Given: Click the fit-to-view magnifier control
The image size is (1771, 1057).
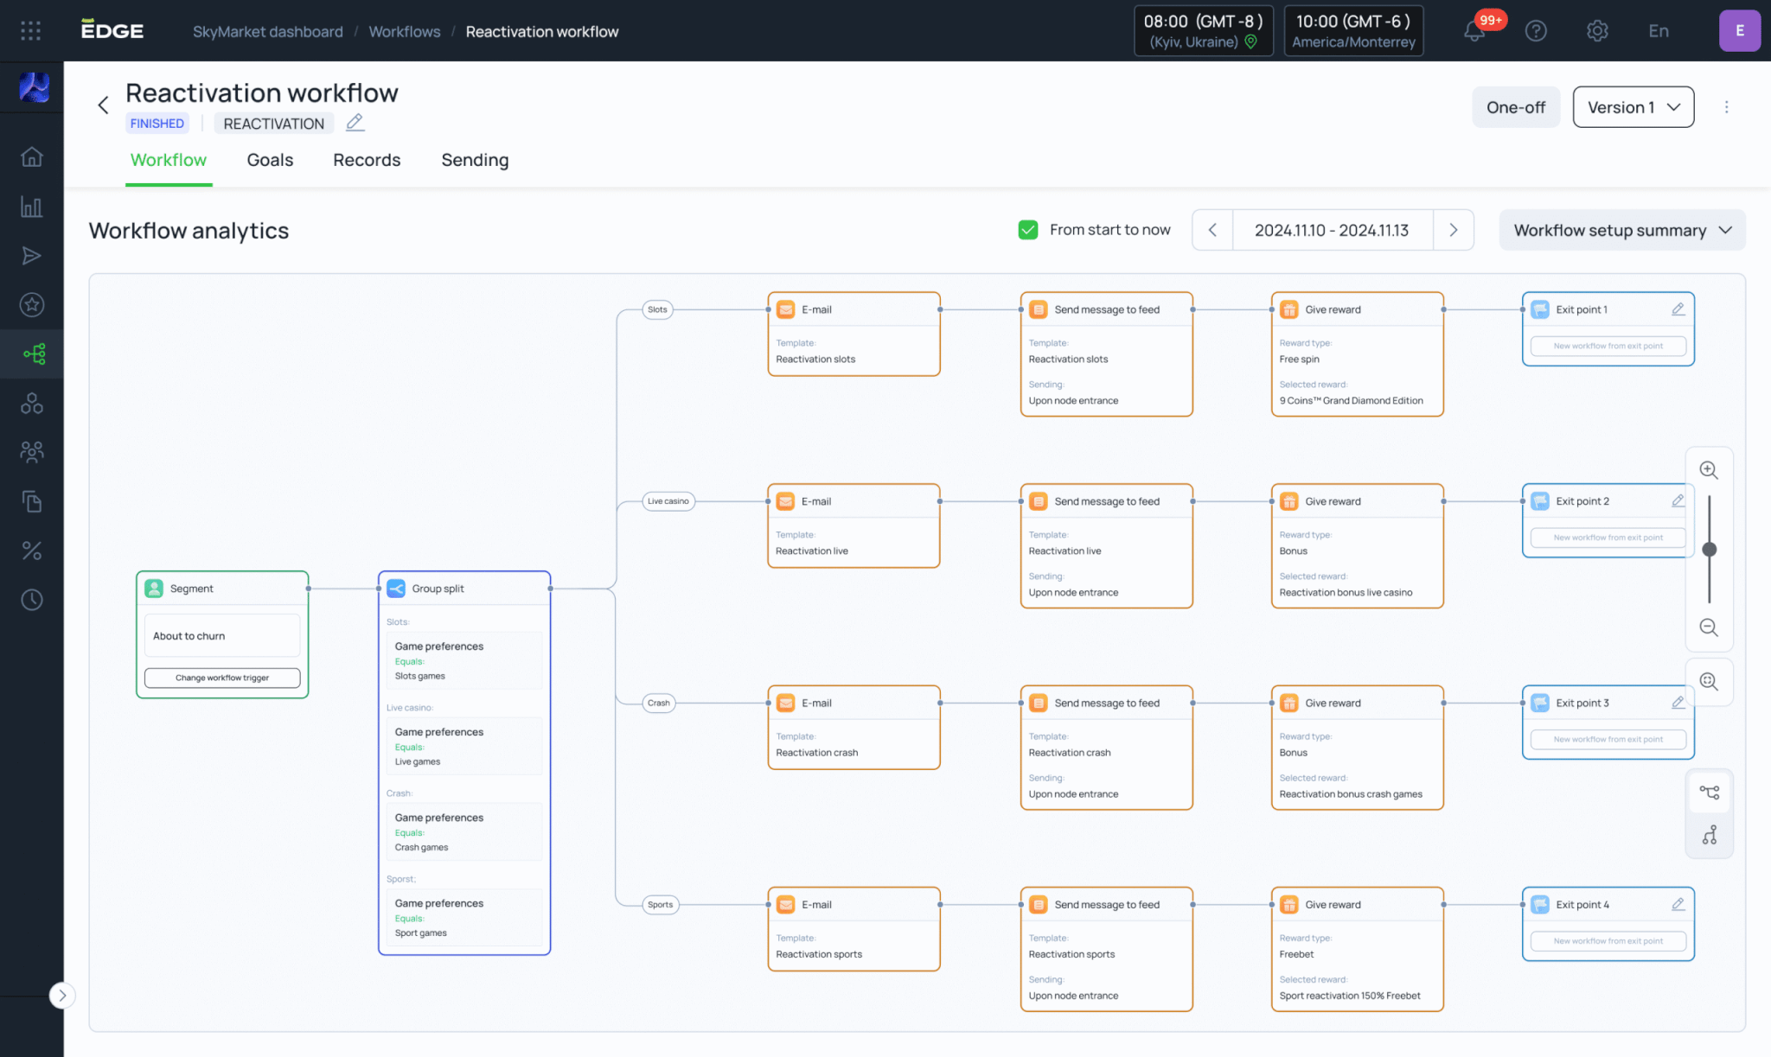Looking at the screenshot, I should [x=1709, y=682].
